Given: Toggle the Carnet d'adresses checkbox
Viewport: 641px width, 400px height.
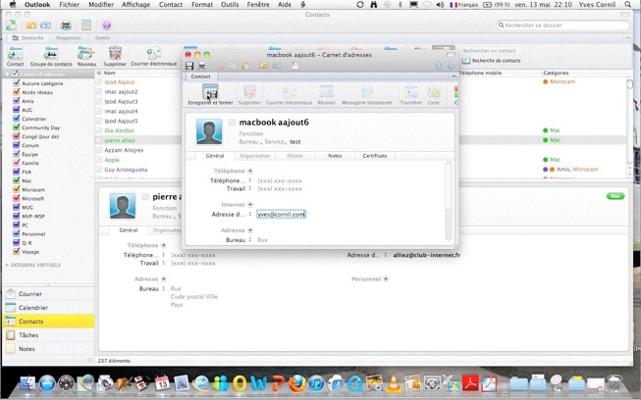Looking at the screenshot, I should point(15,74).
